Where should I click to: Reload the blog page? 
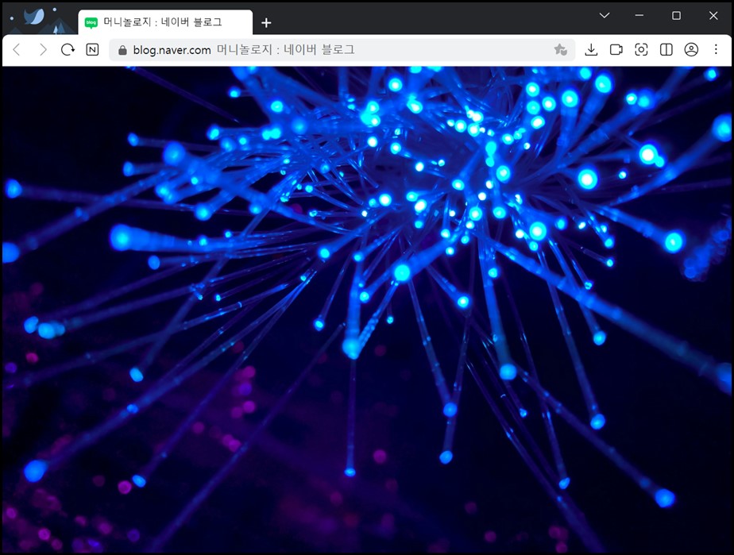pyautogui.click(x=68, y=50)
